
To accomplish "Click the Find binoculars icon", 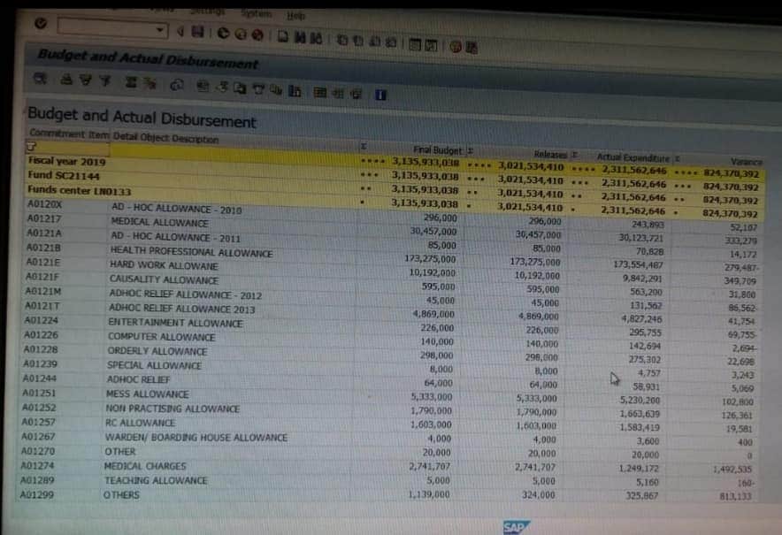I will (300, 37).
